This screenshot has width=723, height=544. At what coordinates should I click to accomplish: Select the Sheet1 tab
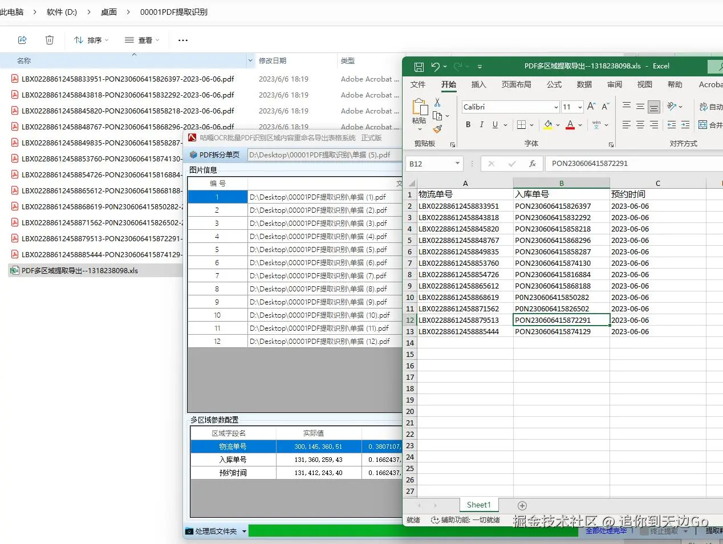pyautogui.click(x=479, y=505)
